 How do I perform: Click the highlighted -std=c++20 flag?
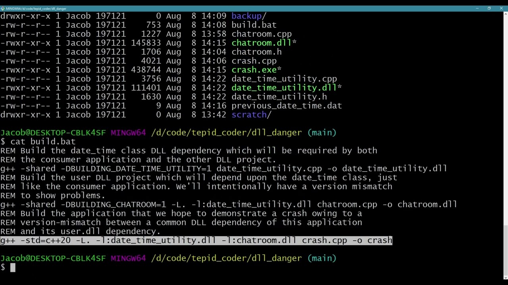click(46, 240)
